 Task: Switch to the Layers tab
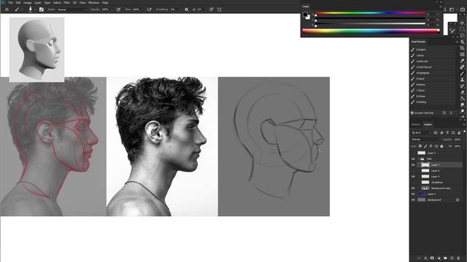(x=428, y=124)
